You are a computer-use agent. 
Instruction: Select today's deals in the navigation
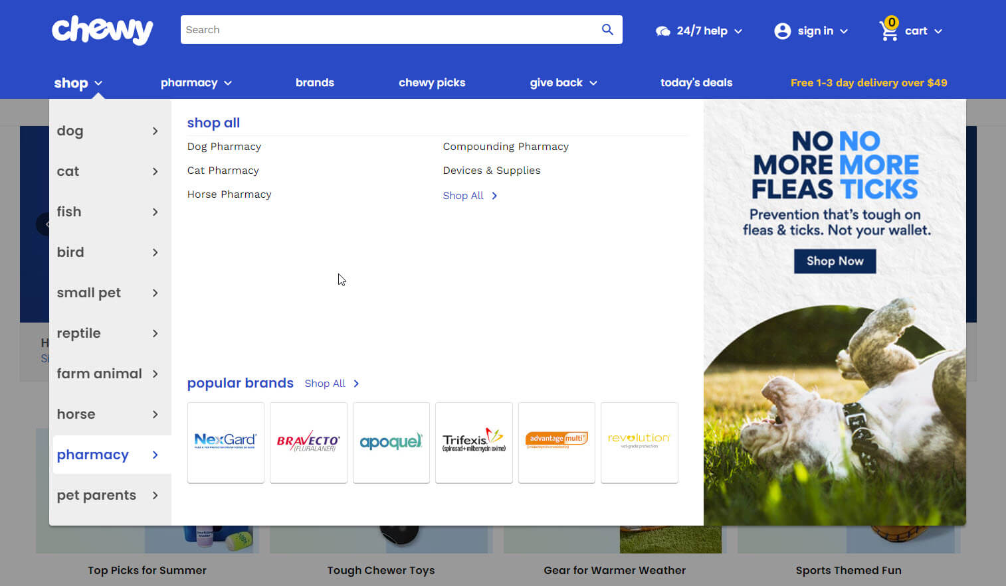click(x=696, y=83)
